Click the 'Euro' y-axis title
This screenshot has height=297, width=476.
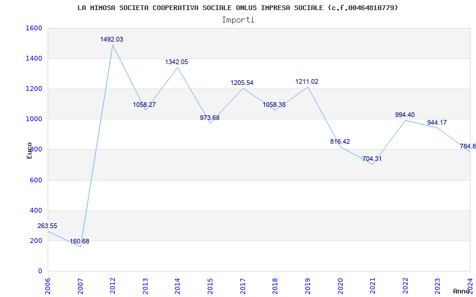29,150
